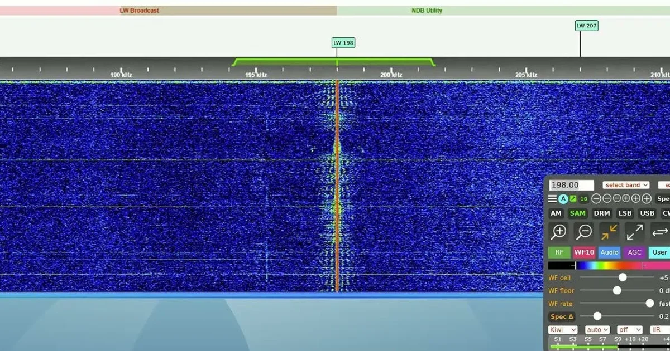Zoom in the waterfall with magnifier plus
The width and height of the screenshot is (670, 351).
558,231
